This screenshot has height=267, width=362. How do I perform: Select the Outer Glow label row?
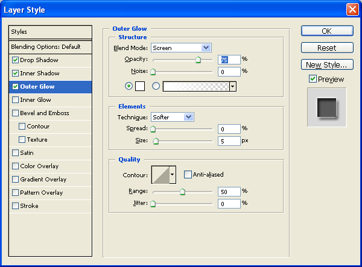50,87
